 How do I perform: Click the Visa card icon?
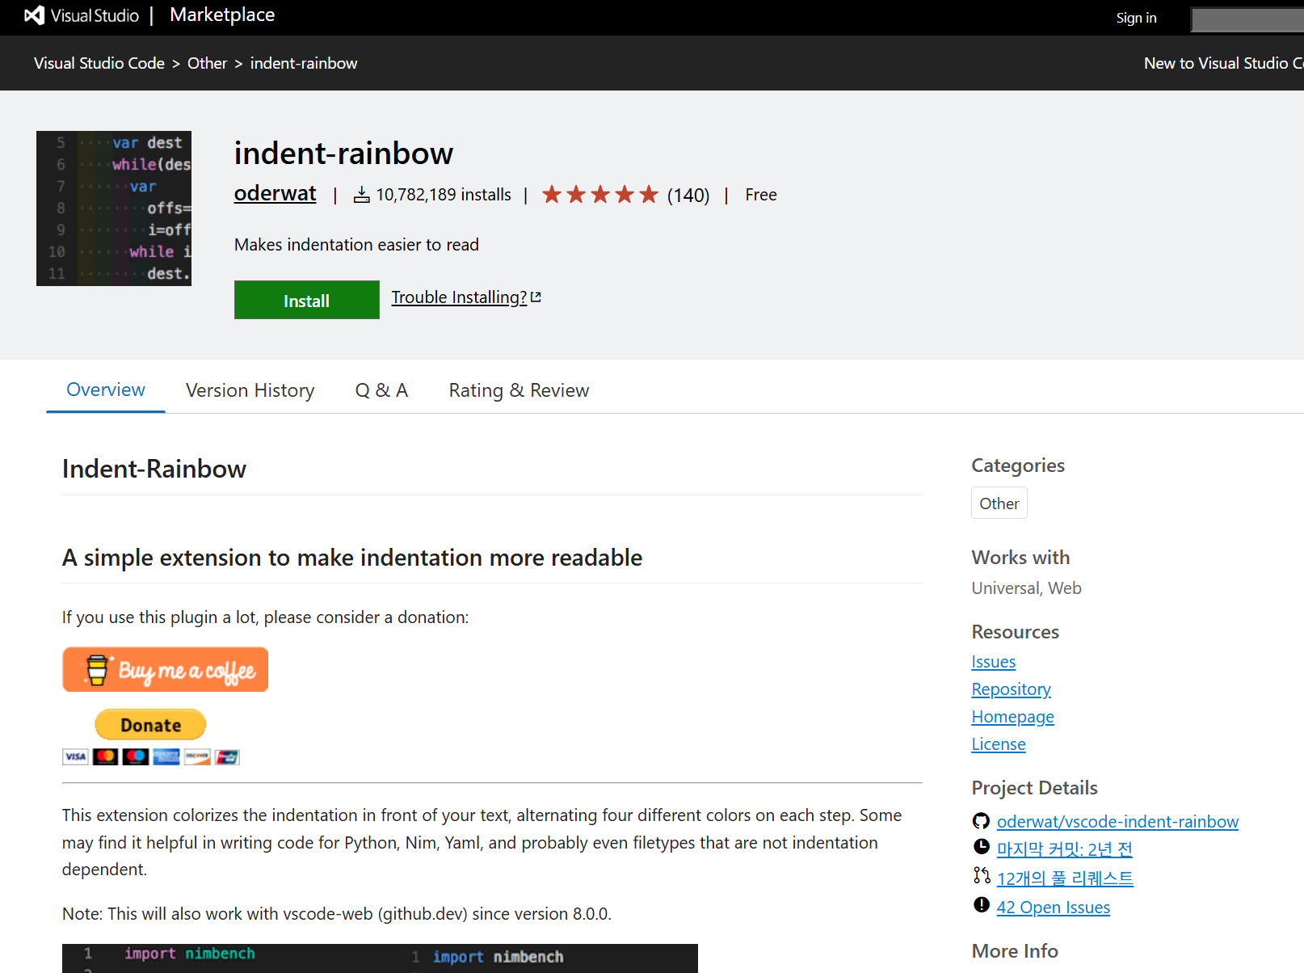[76, 756]
